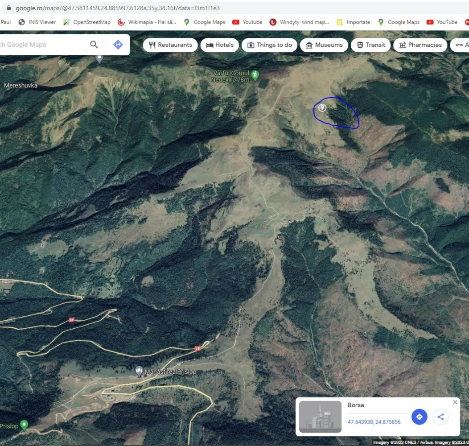This screenshot has height=446, width=469.
Task: Show nearby Pharmacies
Action: click(x=420, y=45)
